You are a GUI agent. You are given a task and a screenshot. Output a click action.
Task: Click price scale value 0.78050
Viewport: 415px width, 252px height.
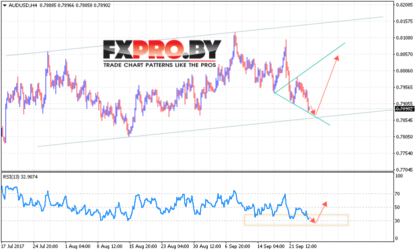coord(404,136)
